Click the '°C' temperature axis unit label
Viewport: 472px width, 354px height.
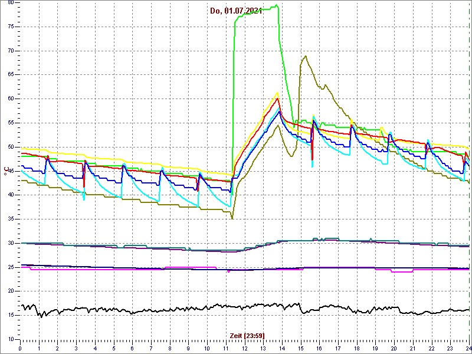(x=5, y=172)
